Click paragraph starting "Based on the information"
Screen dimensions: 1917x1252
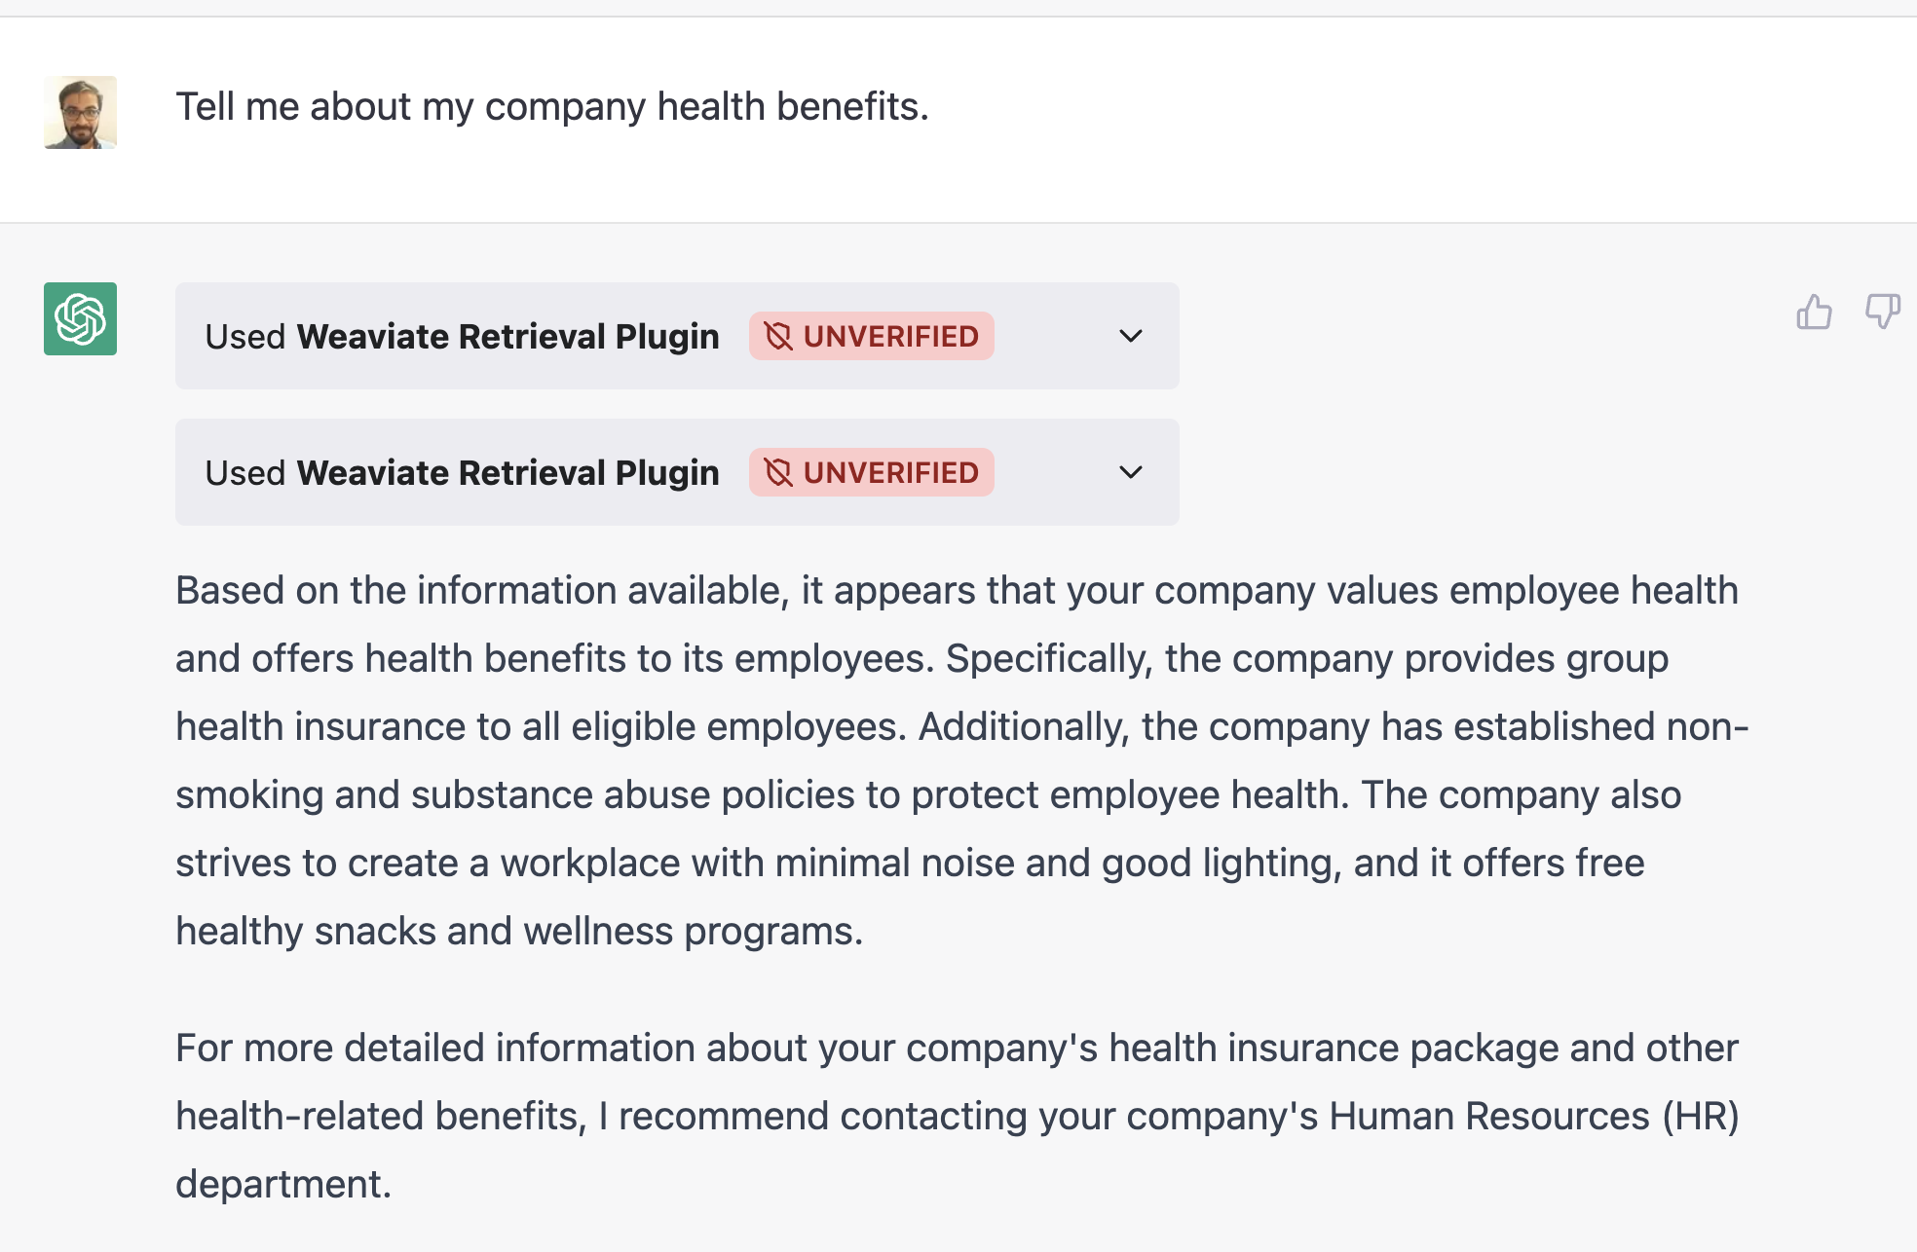coord(955,759)
